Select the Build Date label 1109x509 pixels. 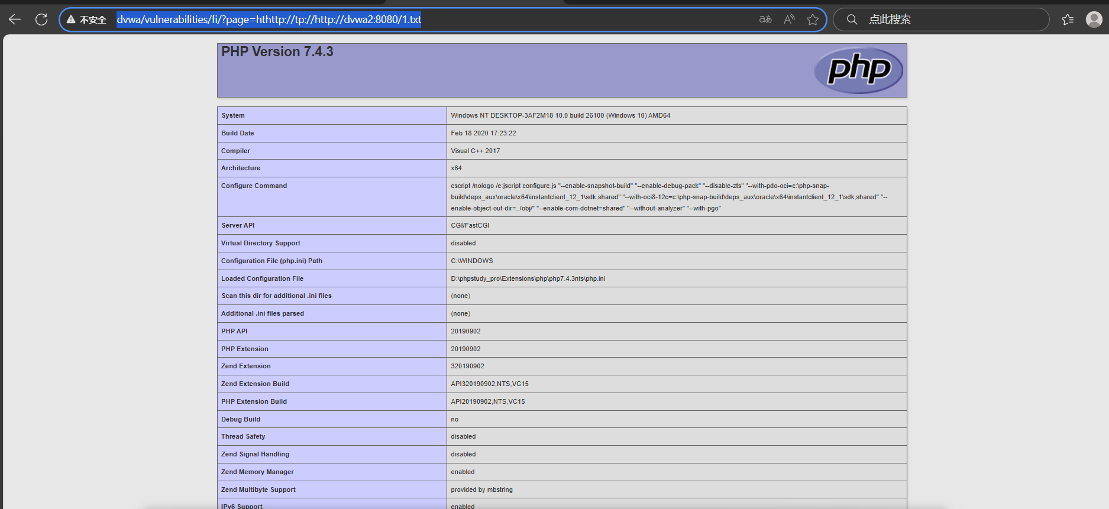coord(238,134)
